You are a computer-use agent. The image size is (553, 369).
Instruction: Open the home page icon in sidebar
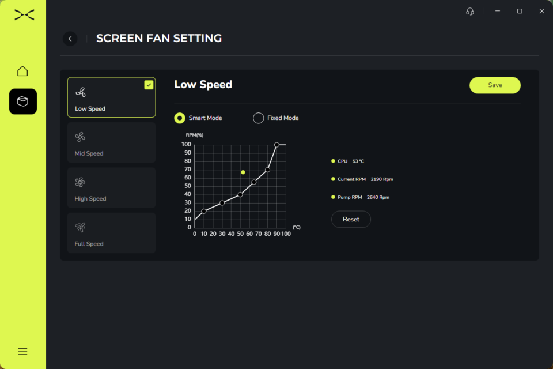22,71
